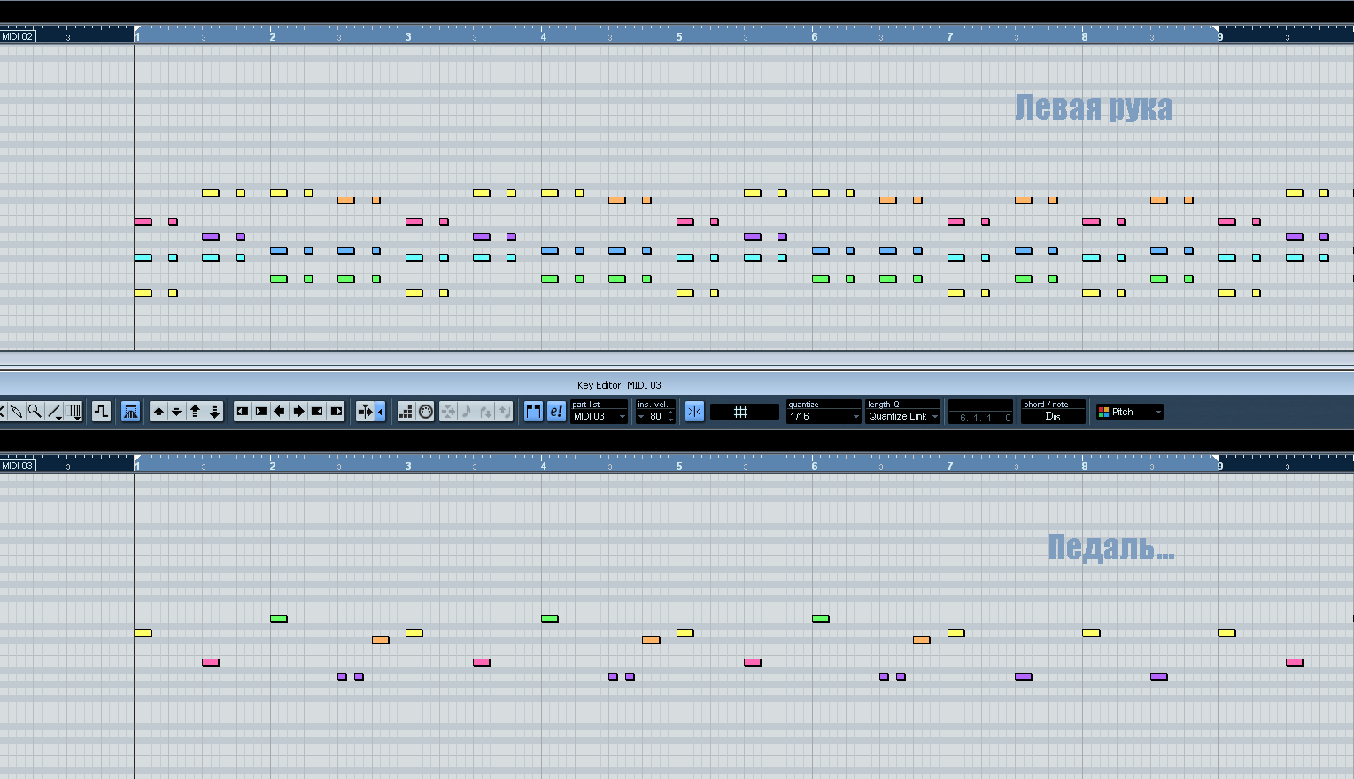This screenshot has width=1354, height=779.
Task: Click Trim End Left nudge button
Action: point(317,412)
